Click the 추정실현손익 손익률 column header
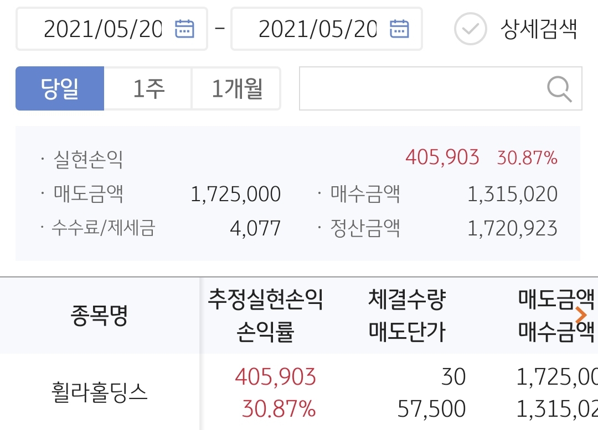The image size is (598, 430). click(x=265, y=316)
